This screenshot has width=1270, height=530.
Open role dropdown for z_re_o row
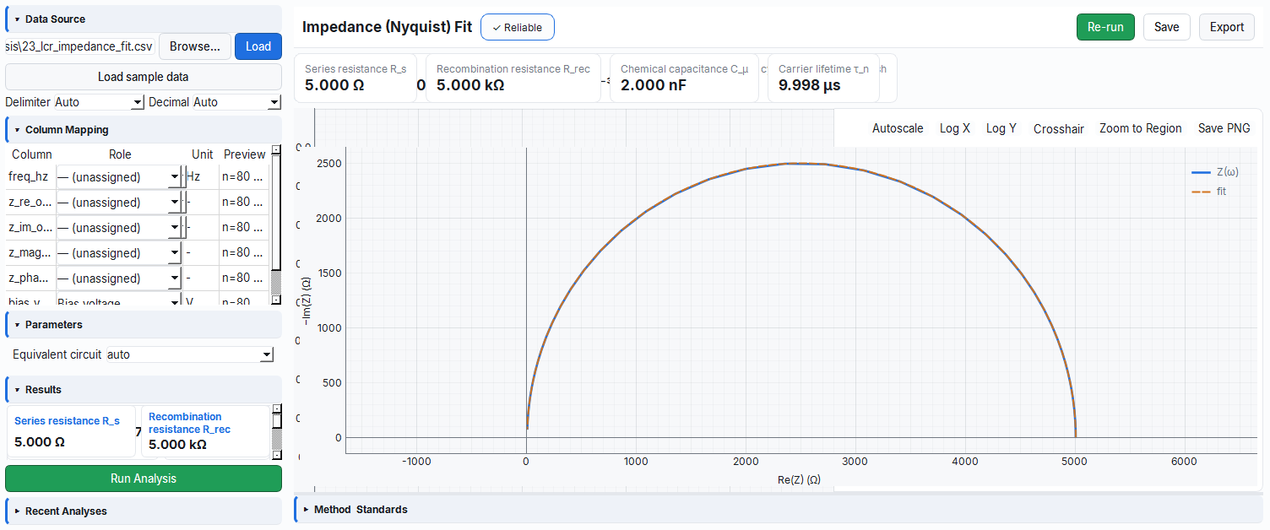tap(118, 203)
